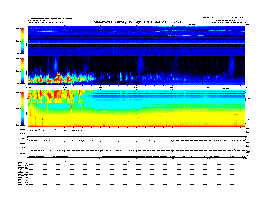Click the 20:00 tick label below RAD1
Image resolution: width=264 pixels, height=204 pixels.
pos(209,88)
